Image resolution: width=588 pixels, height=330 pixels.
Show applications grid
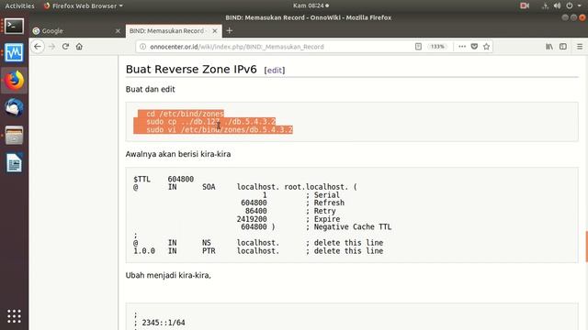pos(15,316)
